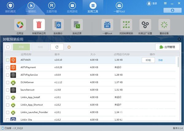Click the 1.37 KB memory value
Viewport: 184px width, 131px height.
(x=118, y=82)
